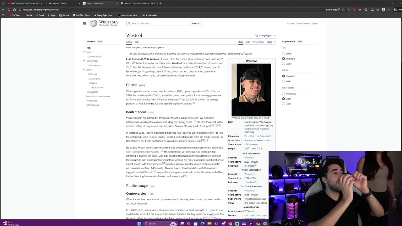Open the Adin Ross link
Viewport: 402px width, 226px height.
[132, 152]
